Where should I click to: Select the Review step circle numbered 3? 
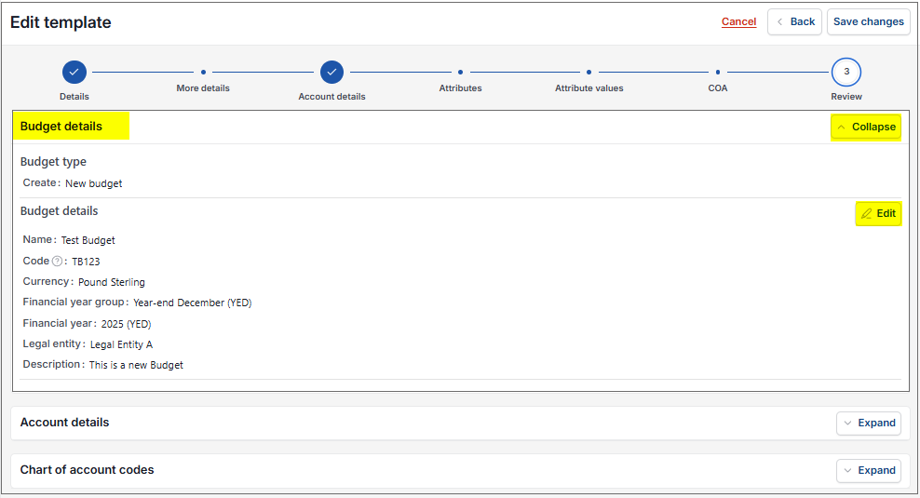[846, 73]
